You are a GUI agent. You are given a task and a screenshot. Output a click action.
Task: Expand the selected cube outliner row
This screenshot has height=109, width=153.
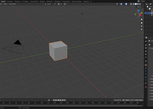pos(150,13)
